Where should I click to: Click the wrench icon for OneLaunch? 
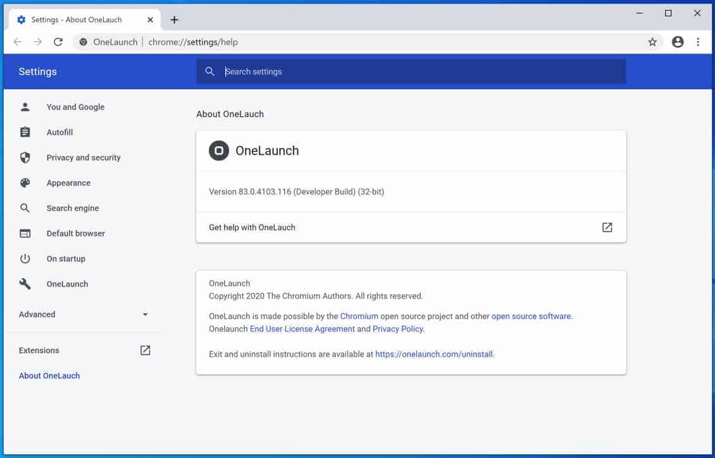coord(25,284)
